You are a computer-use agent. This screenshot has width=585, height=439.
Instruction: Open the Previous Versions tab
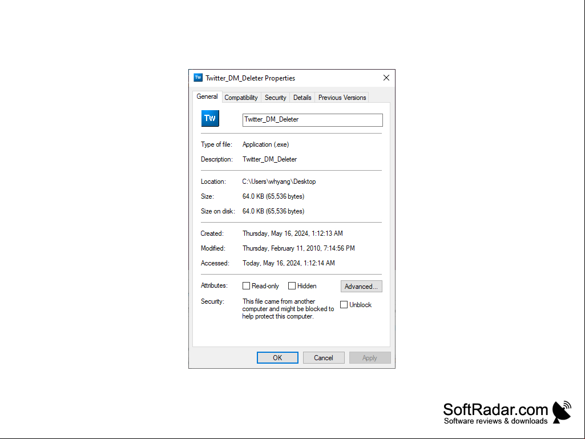(x=342, y=98)
